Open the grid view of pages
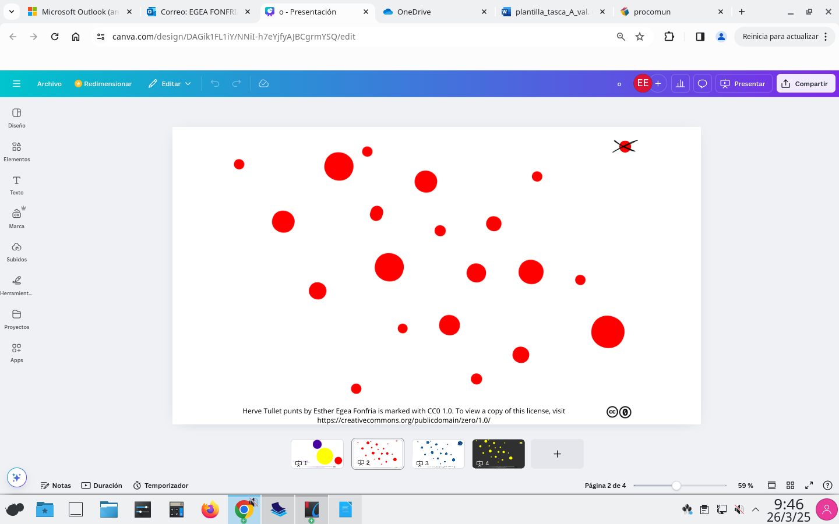 tap(790, 485)
